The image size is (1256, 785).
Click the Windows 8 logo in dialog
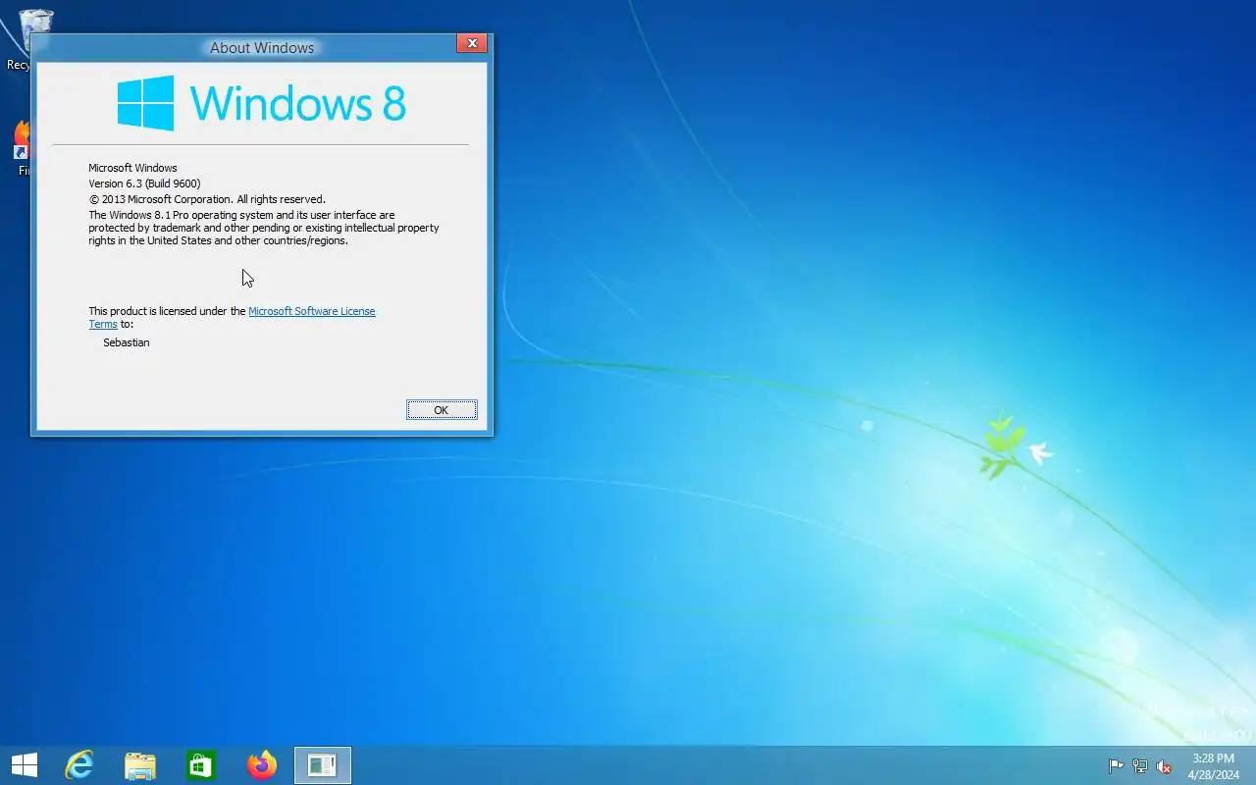[261, 103]
